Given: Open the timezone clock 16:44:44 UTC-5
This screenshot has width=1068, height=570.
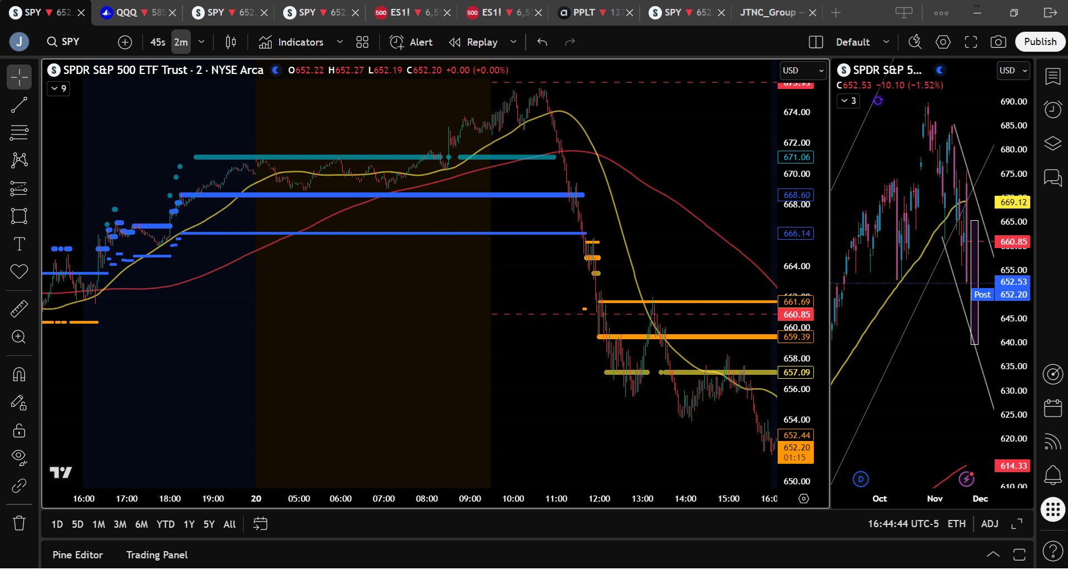Looking at the screenshot, I should pyautogui.click(x=903, y=524).
